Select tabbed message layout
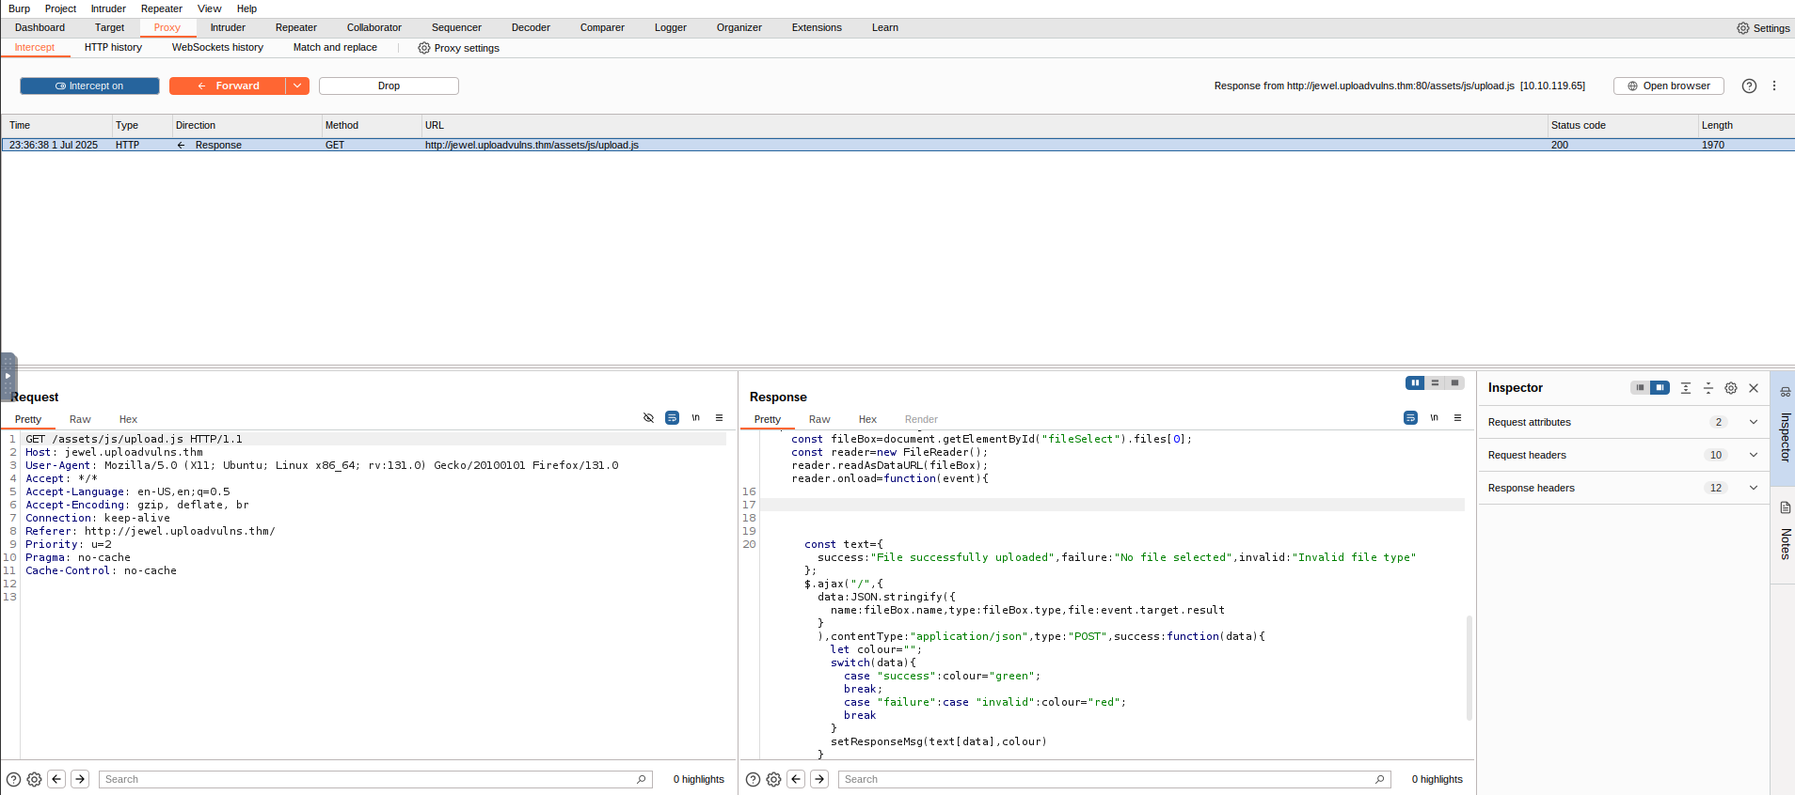The height and width of the screenshot is (795, 1795). point(1454,382)
